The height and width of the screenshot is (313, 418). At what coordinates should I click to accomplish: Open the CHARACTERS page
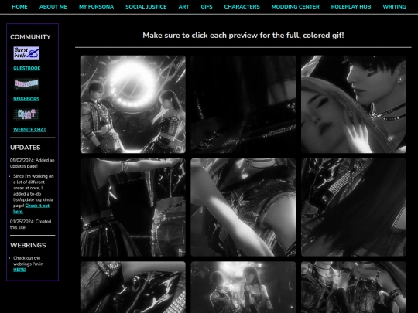[x=242, y=7]
